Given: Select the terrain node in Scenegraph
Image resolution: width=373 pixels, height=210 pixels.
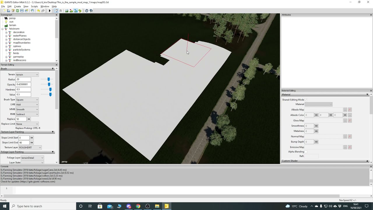Looking at the screenshot, I should click(x=13, y=25).
